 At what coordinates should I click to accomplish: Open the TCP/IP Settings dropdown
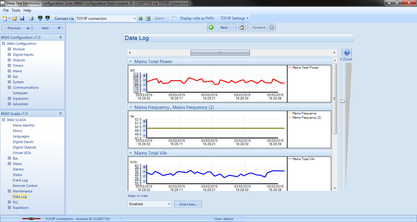click(x=234, y=18)
